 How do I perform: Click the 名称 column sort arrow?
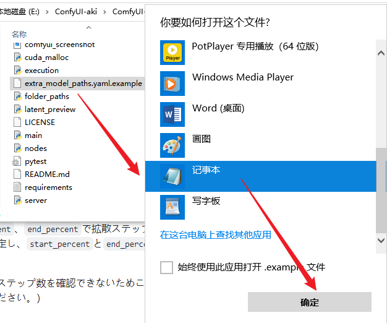89,27
